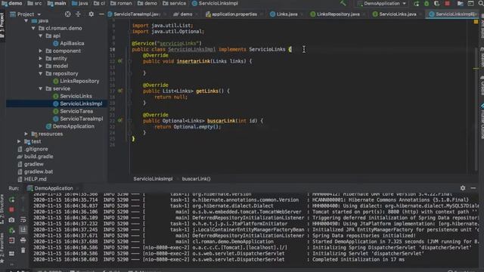The width and height of the screenshot is (484, 272).
Task: Stop the process in the Run panel
Action: point(12,210)
